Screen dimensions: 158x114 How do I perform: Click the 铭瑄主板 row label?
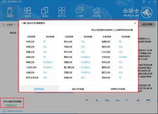click(x=68, y=78)
